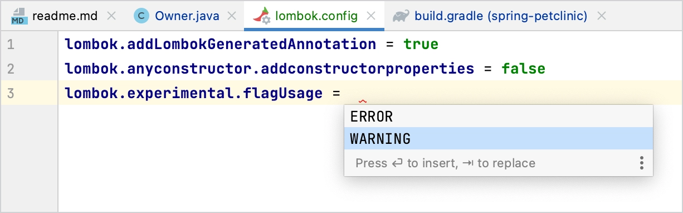Close the lombok.config tab

pos(372,16)
